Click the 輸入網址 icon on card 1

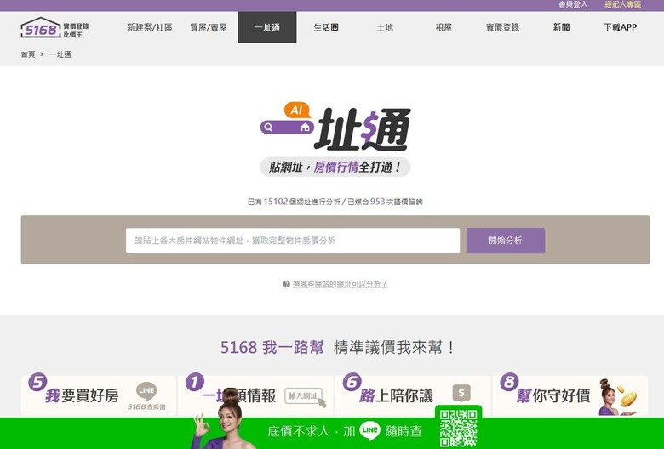point(306,397)
